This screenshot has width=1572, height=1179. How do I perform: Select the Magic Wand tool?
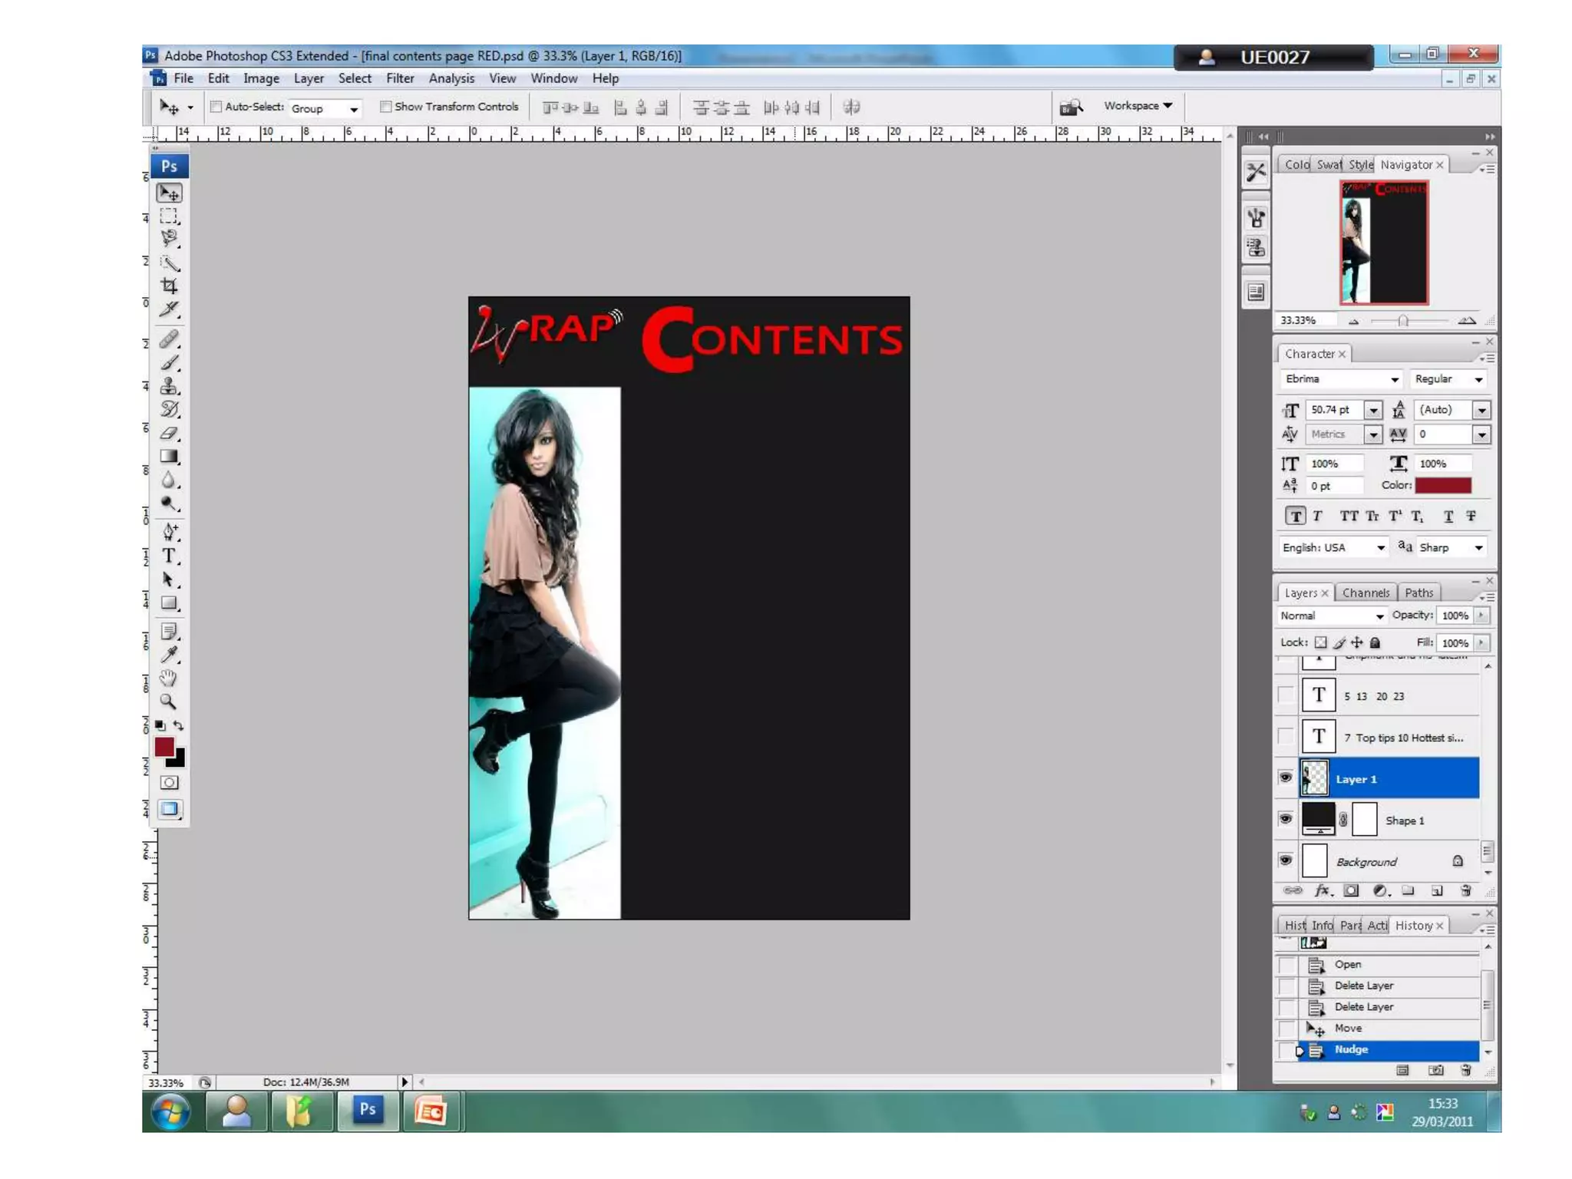coord(169,263)
